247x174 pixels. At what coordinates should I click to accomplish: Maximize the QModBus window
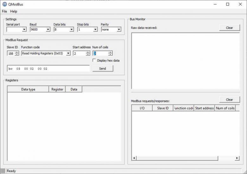pos(228,4)
